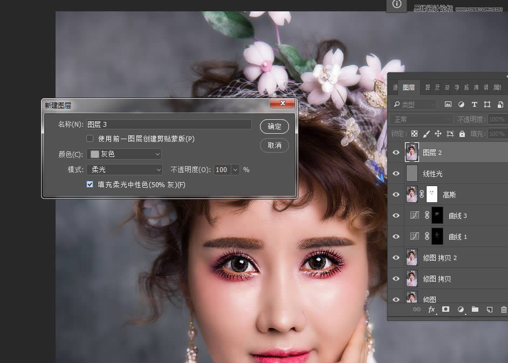
Task: Click the prevent artboard auto-nesting lock icon
Action: coord(450,134)
